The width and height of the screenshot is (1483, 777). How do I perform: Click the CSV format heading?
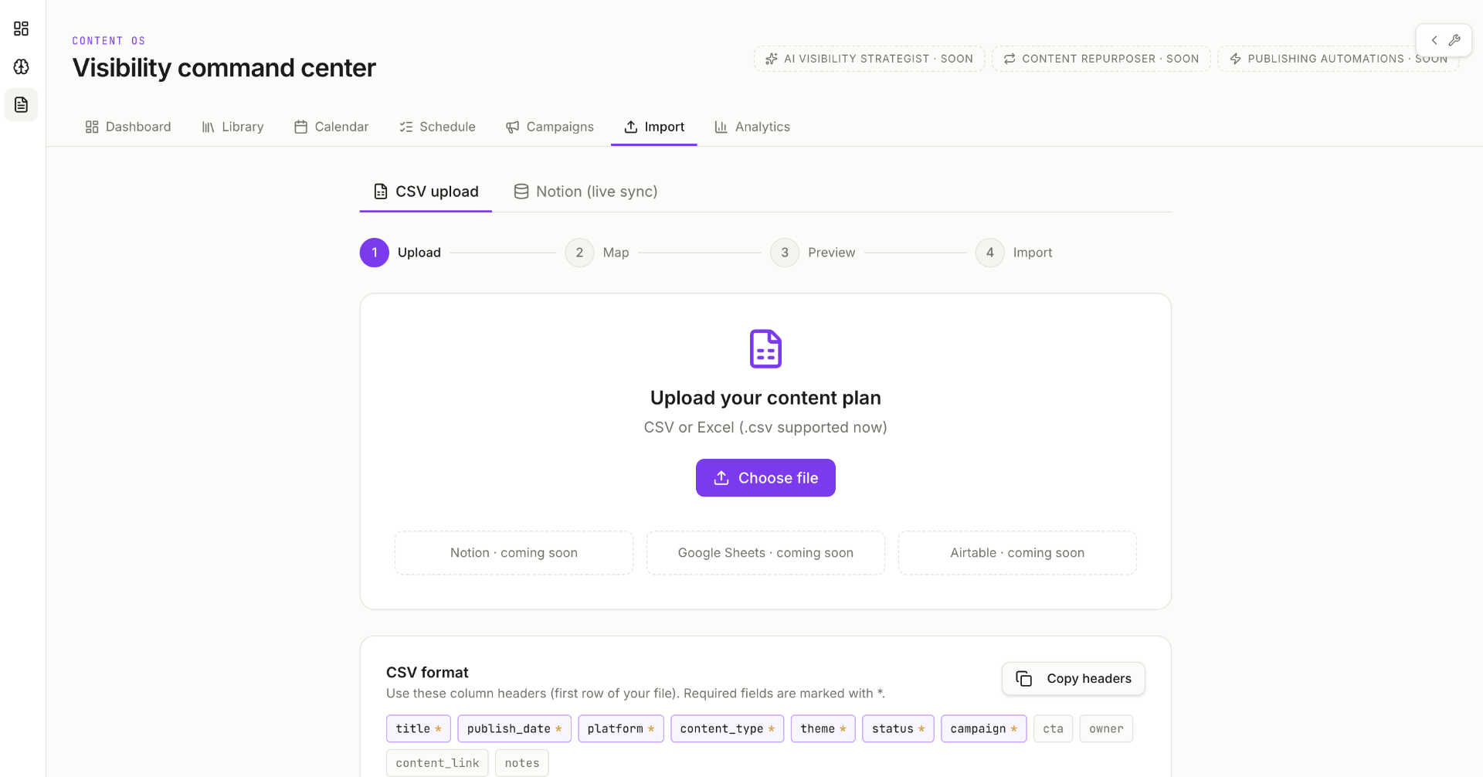pyautogui.click(x=427, y=673)
